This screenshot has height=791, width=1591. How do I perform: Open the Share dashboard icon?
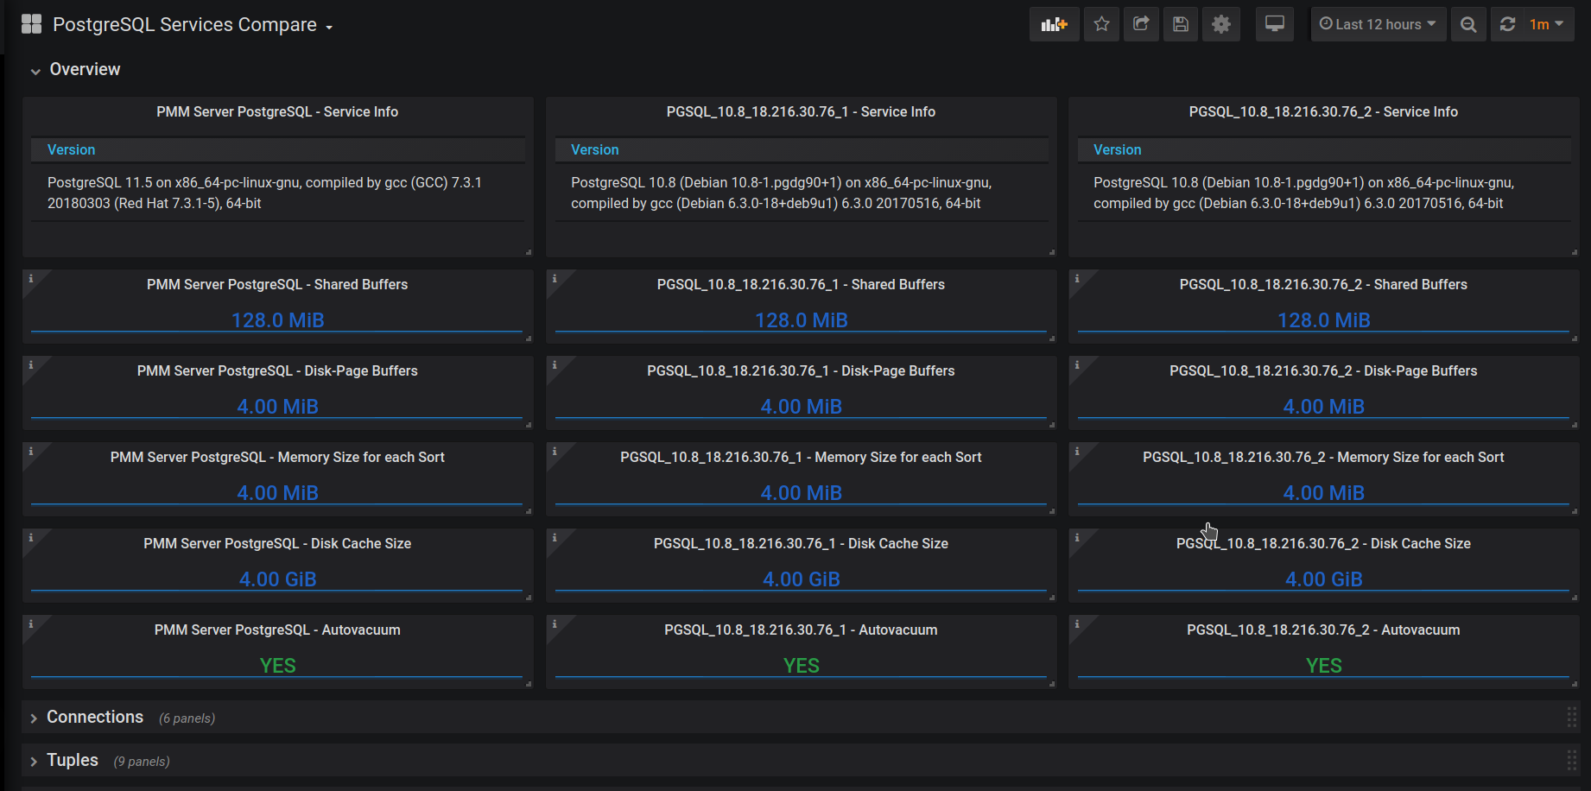[x=1141, y=24]
